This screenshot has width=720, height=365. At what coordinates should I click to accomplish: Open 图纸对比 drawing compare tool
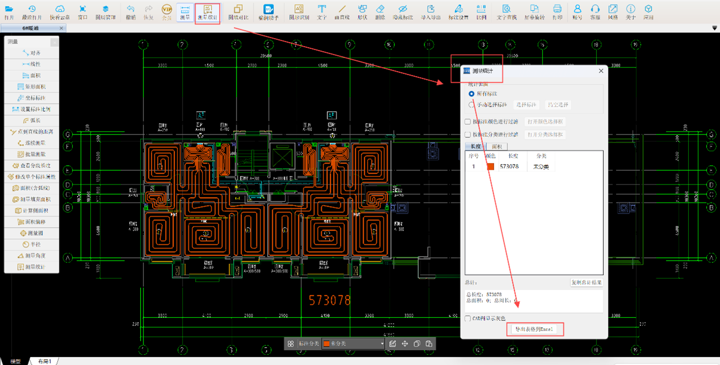(x=238, y=12)
